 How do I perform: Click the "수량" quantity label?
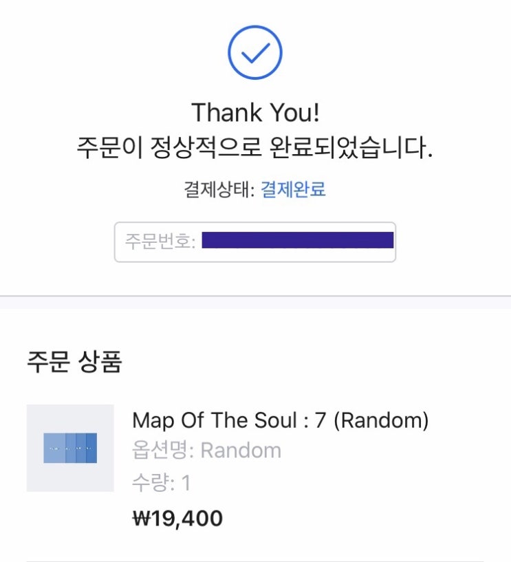[x=153, y=482]
